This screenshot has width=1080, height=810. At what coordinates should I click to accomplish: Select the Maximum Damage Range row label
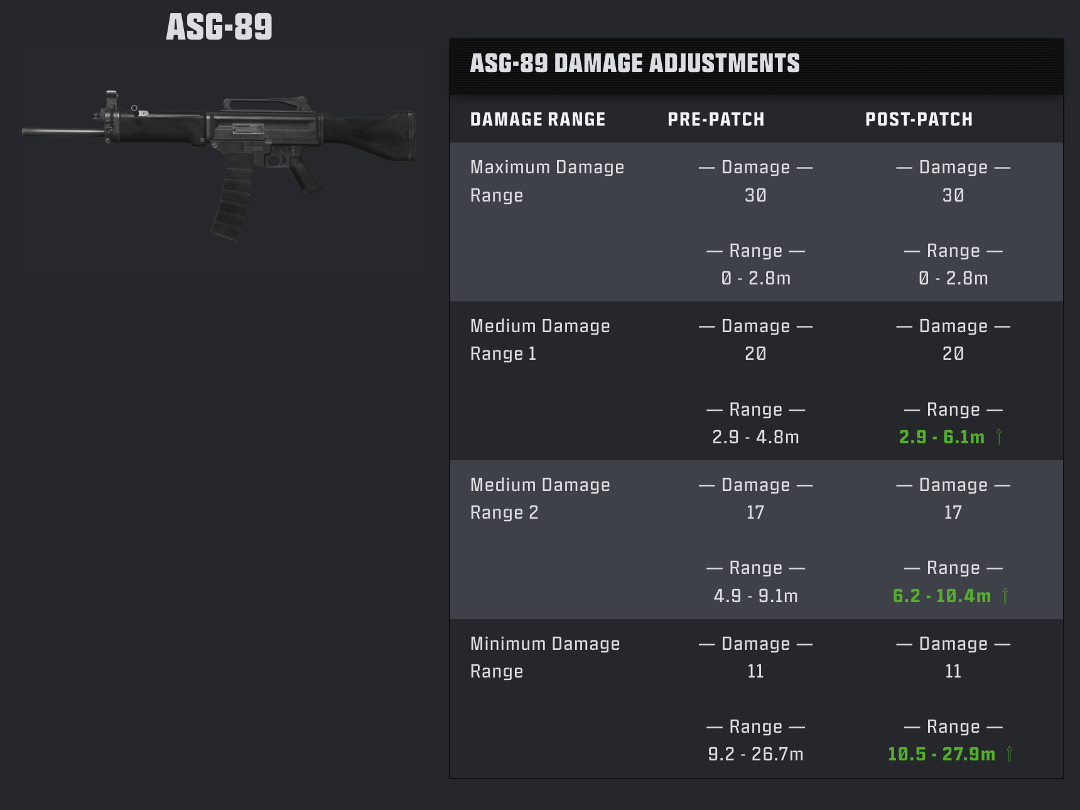click(547, 181)
